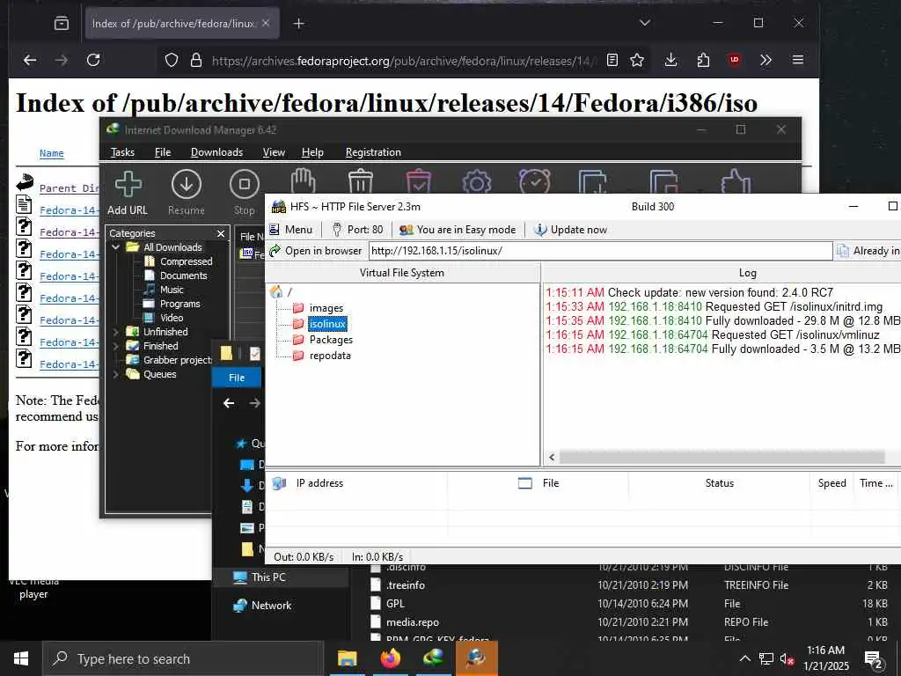Click Open in browser in HFS
901x676 pixels.
[316, 251]
